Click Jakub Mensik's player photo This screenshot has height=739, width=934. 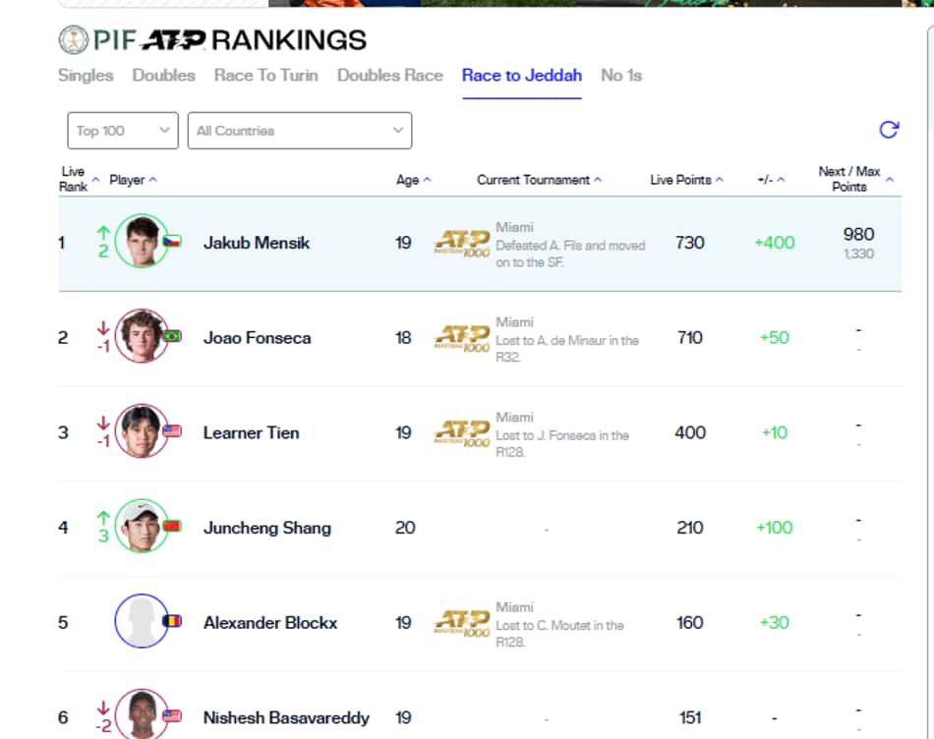[142, 241]
